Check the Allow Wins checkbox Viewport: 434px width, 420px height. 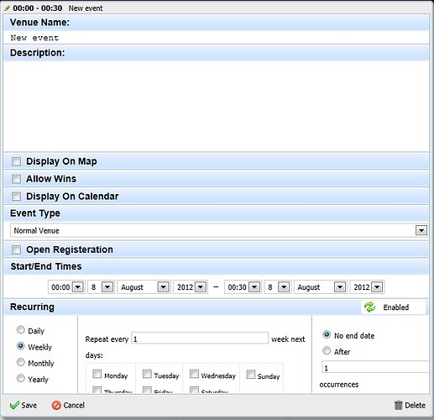(16, 179)
